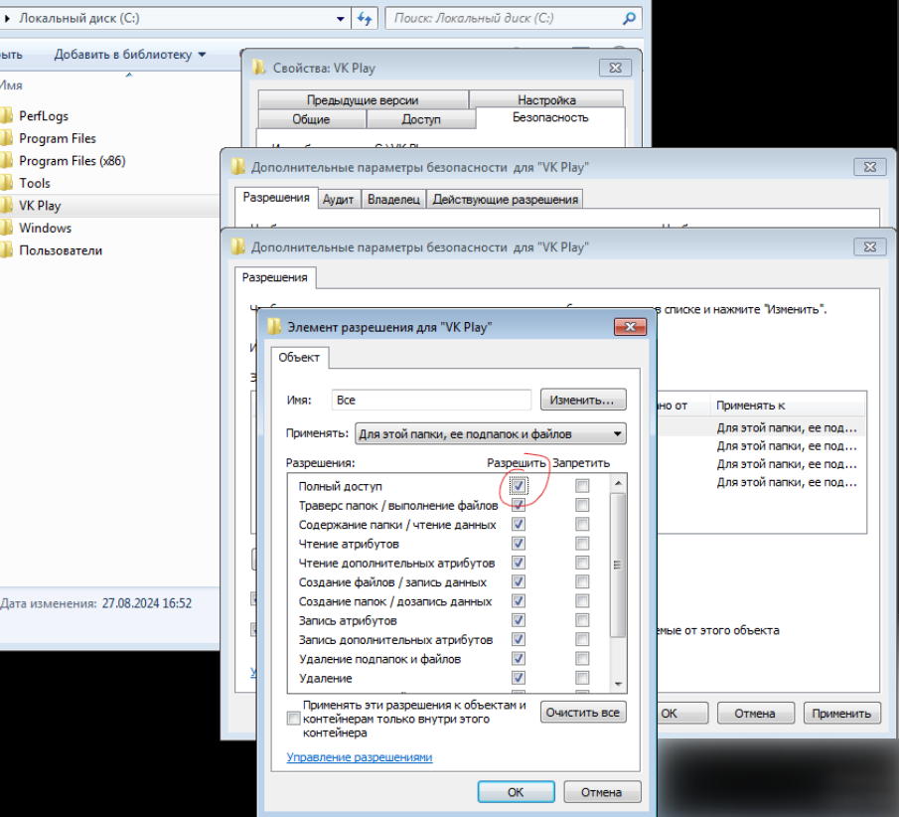Switch to the 'Доступ' tab in Properties

point(421,119)
